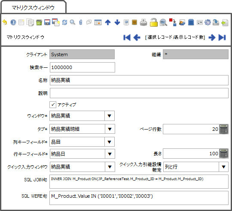Open Process via the blue gear icon
Screen dimensions: 232x211
tap(208, 22)
